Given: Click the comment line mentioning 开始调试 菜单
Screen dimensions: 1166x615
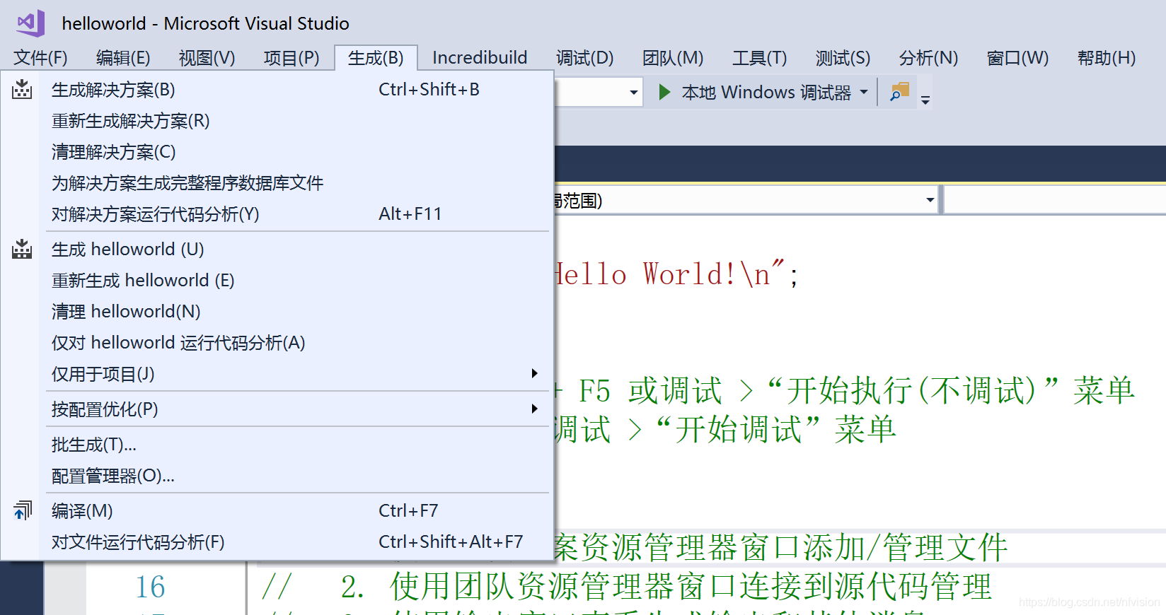Looking at the screenshot, I should click(725, 429).
